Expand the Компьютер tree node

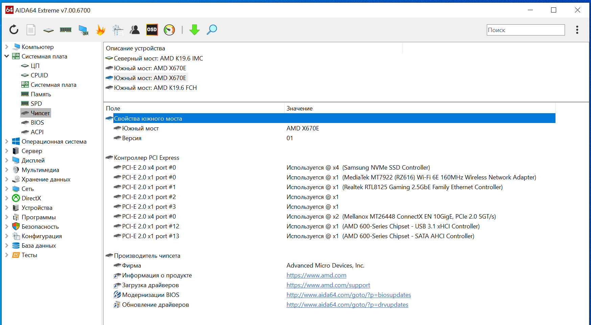(6, 47)
